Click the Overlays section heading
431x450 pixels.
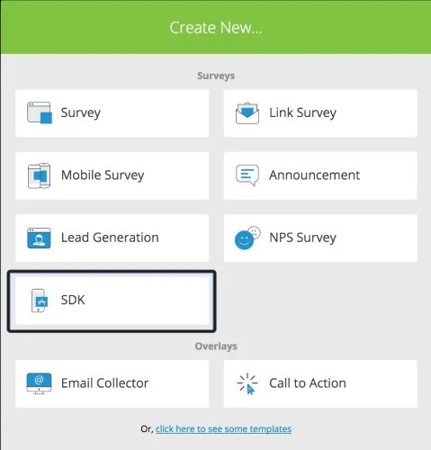pos(216,346)
